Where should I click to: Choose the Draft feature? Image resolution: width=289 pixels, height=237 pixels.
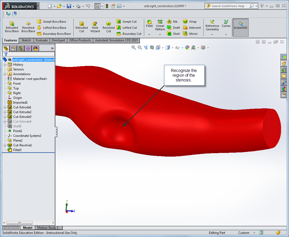(x=174, y=28)
